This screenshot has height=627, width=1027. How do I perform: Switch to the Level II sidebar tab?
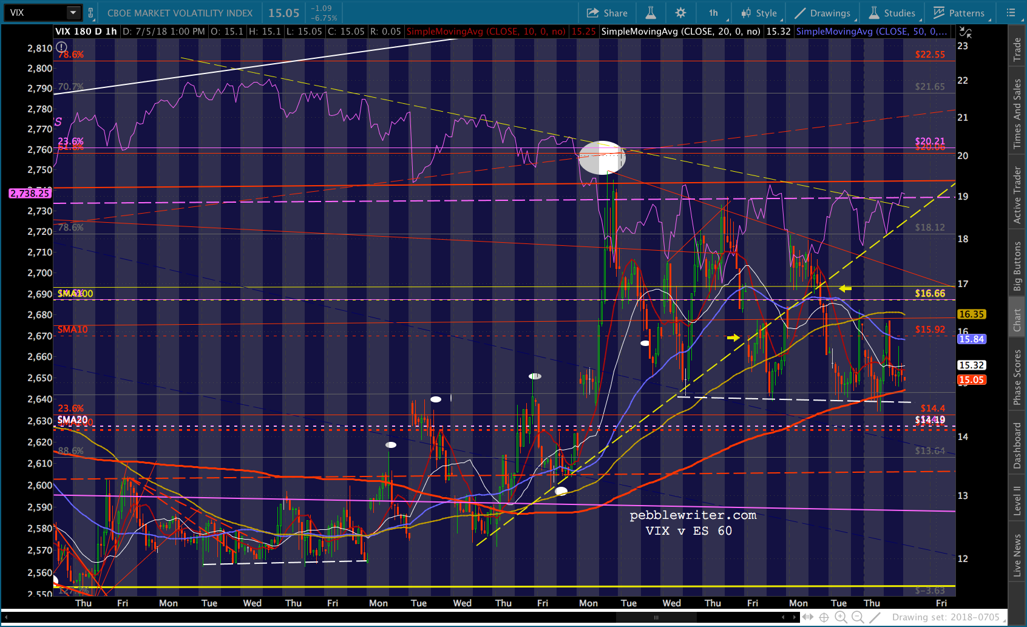pyautogui.click(x=1017, y=501)
